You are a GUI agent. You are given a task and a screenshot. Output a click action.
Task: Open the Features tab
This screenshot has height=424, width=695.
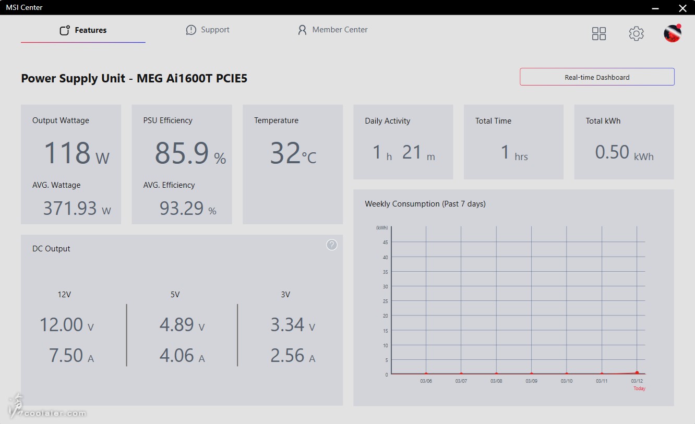(x=83, y=30)
